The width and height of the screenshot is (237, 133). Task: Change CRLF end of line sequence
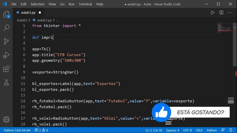click(x=199, y=130)
